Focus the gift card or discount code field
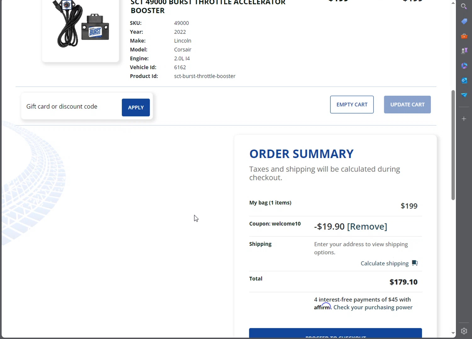The height and width of the screenshot is (339, 472). [71, 107]
